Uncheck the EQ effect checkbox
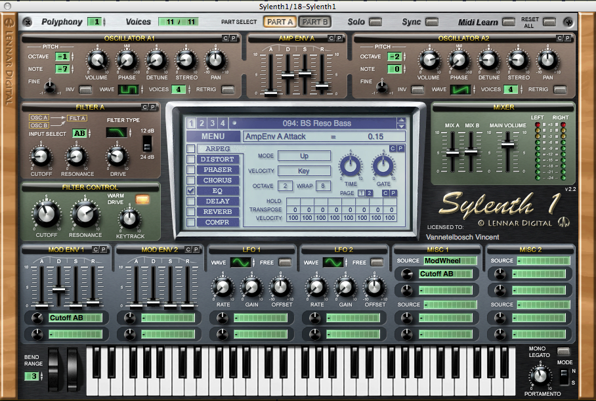Viewport: 596px width, 401px height. [x=191, y=191]
